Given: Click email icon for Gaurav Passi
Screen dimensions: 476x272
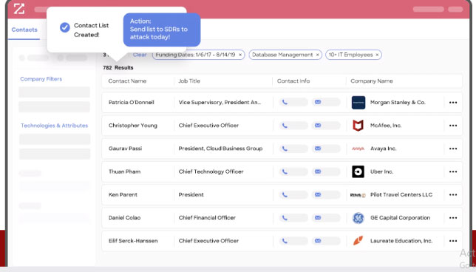Looking at the screenshot, I should (318, 148).
